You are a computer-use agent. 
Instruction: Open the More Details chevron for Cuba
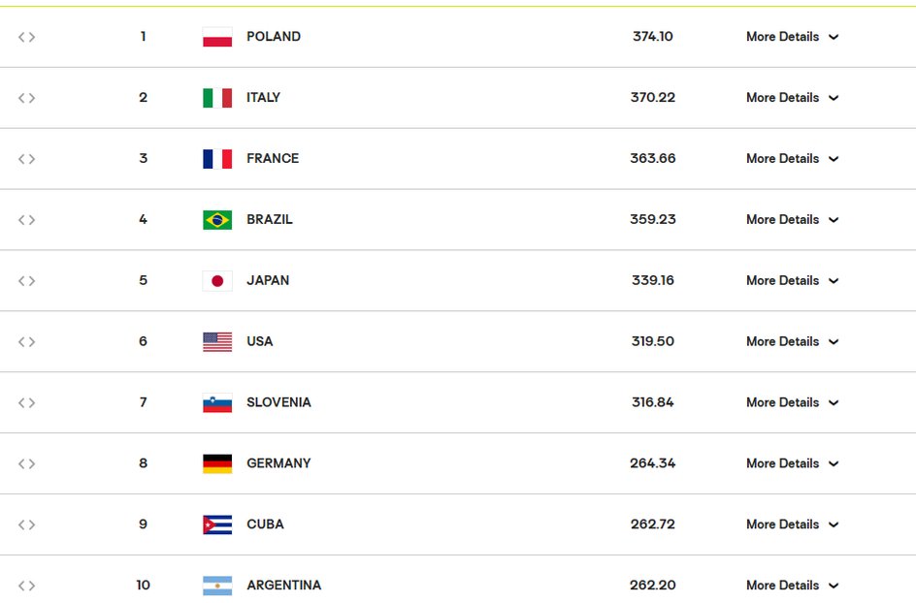point(834,524)
